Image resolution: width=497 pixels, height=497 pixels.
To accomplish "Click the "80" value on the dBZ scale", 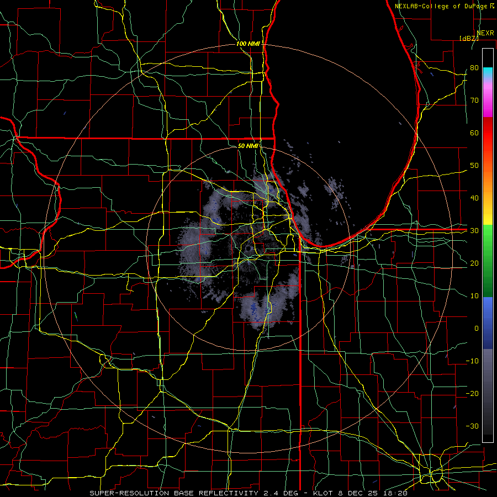I will point(474,67).
